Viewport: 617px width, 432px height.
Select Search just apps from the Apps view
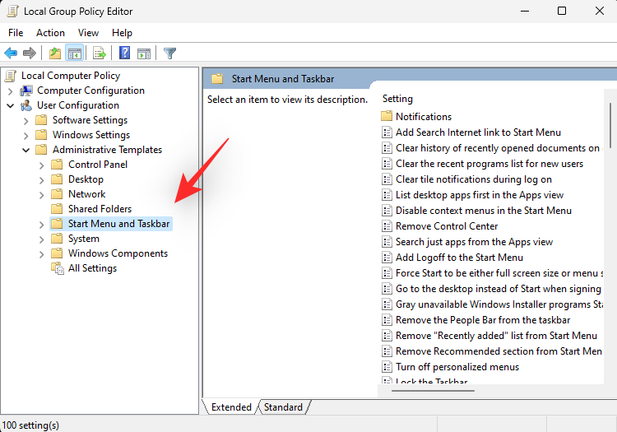(474, 242)
